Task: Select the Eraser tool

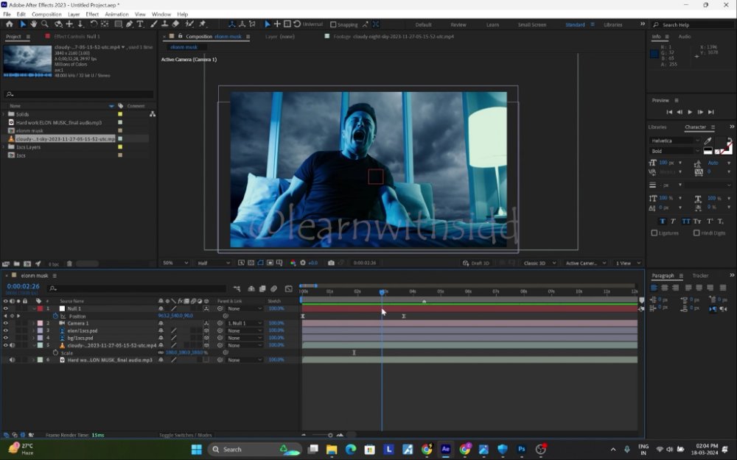Action: (175, 24)
